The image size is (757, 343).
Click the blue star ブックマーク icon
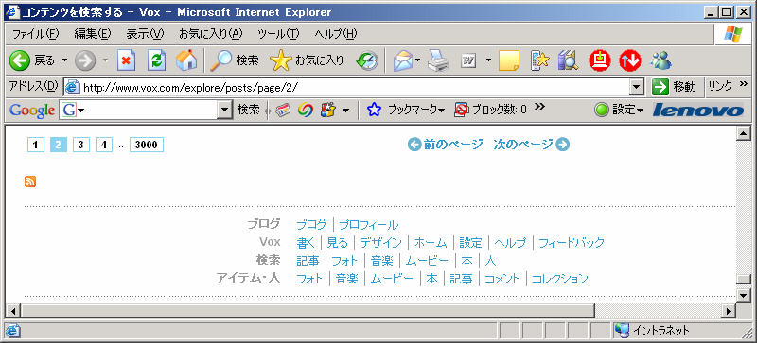pos(374,111)
